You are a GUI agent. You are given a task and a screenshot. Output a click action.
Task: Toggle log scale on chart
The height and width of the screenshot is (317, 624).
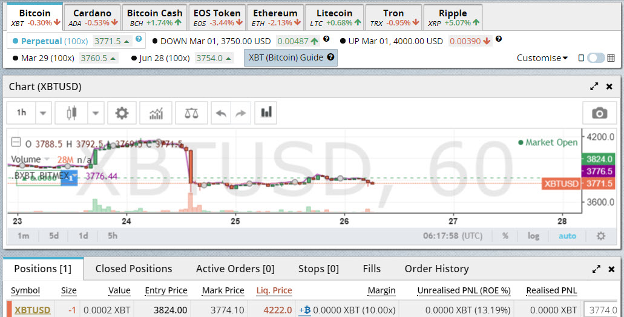533,236
